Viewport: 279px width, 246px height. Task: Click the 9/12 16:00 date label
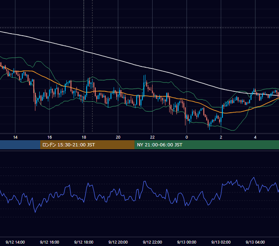click(x=50, y=242)
